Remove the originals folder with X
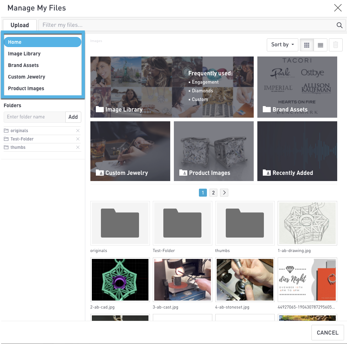The image size is (347, 344). 78,131
